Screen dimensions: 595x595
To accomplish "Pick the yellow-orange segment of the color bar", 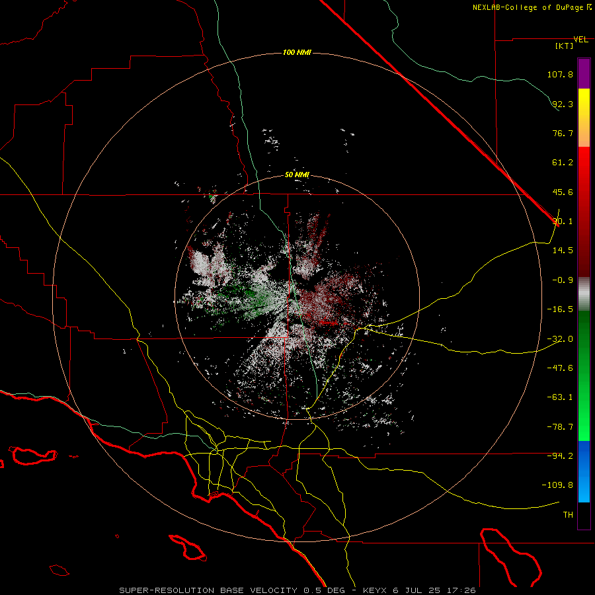I will coord(584,118).
